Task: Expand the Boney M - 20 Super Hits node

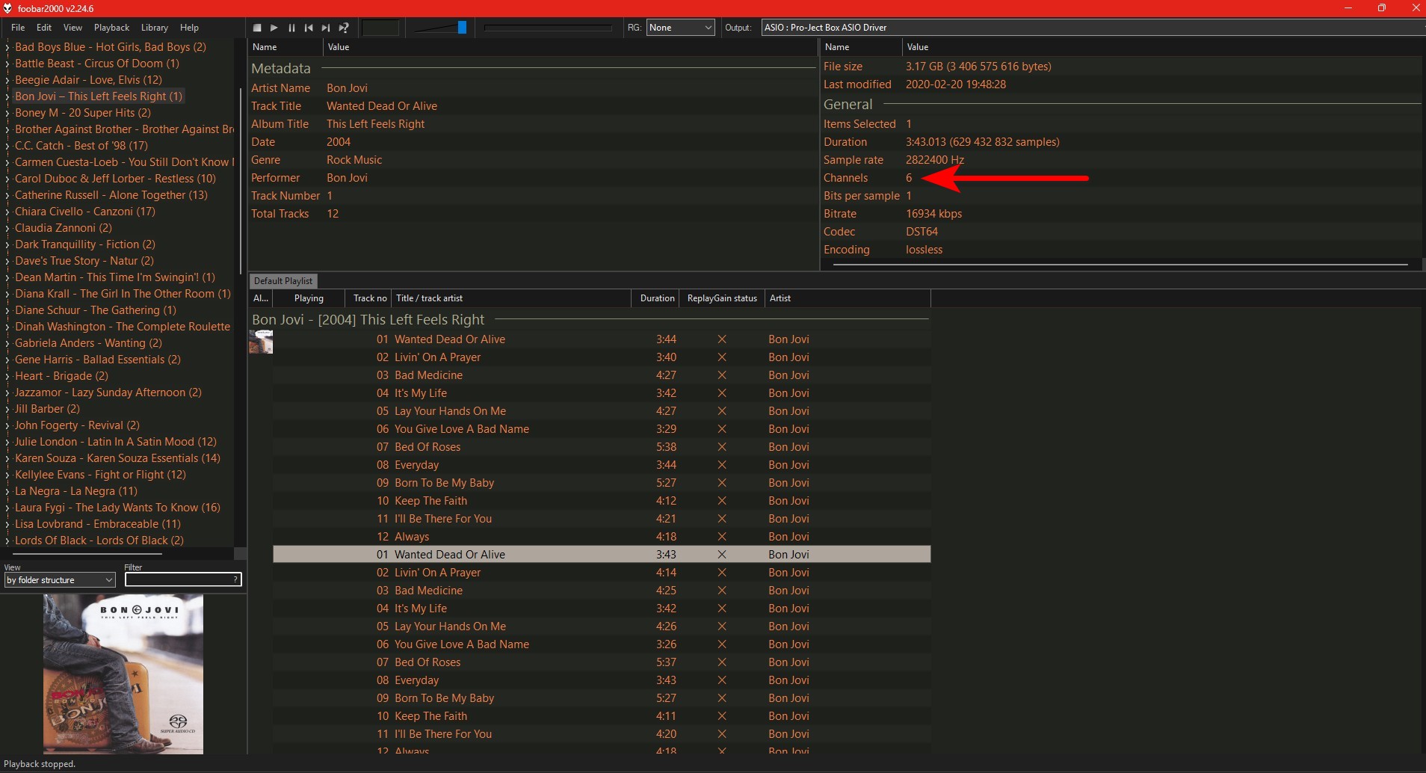Action: click(7, 113)
